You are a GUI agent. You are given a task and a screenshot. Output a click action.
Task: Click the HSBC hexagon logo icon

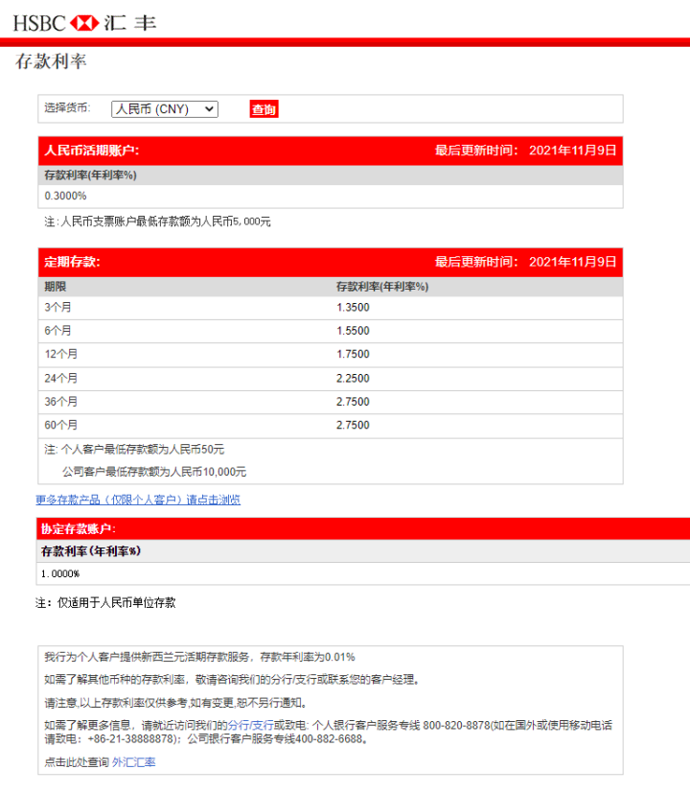(84, 23)
